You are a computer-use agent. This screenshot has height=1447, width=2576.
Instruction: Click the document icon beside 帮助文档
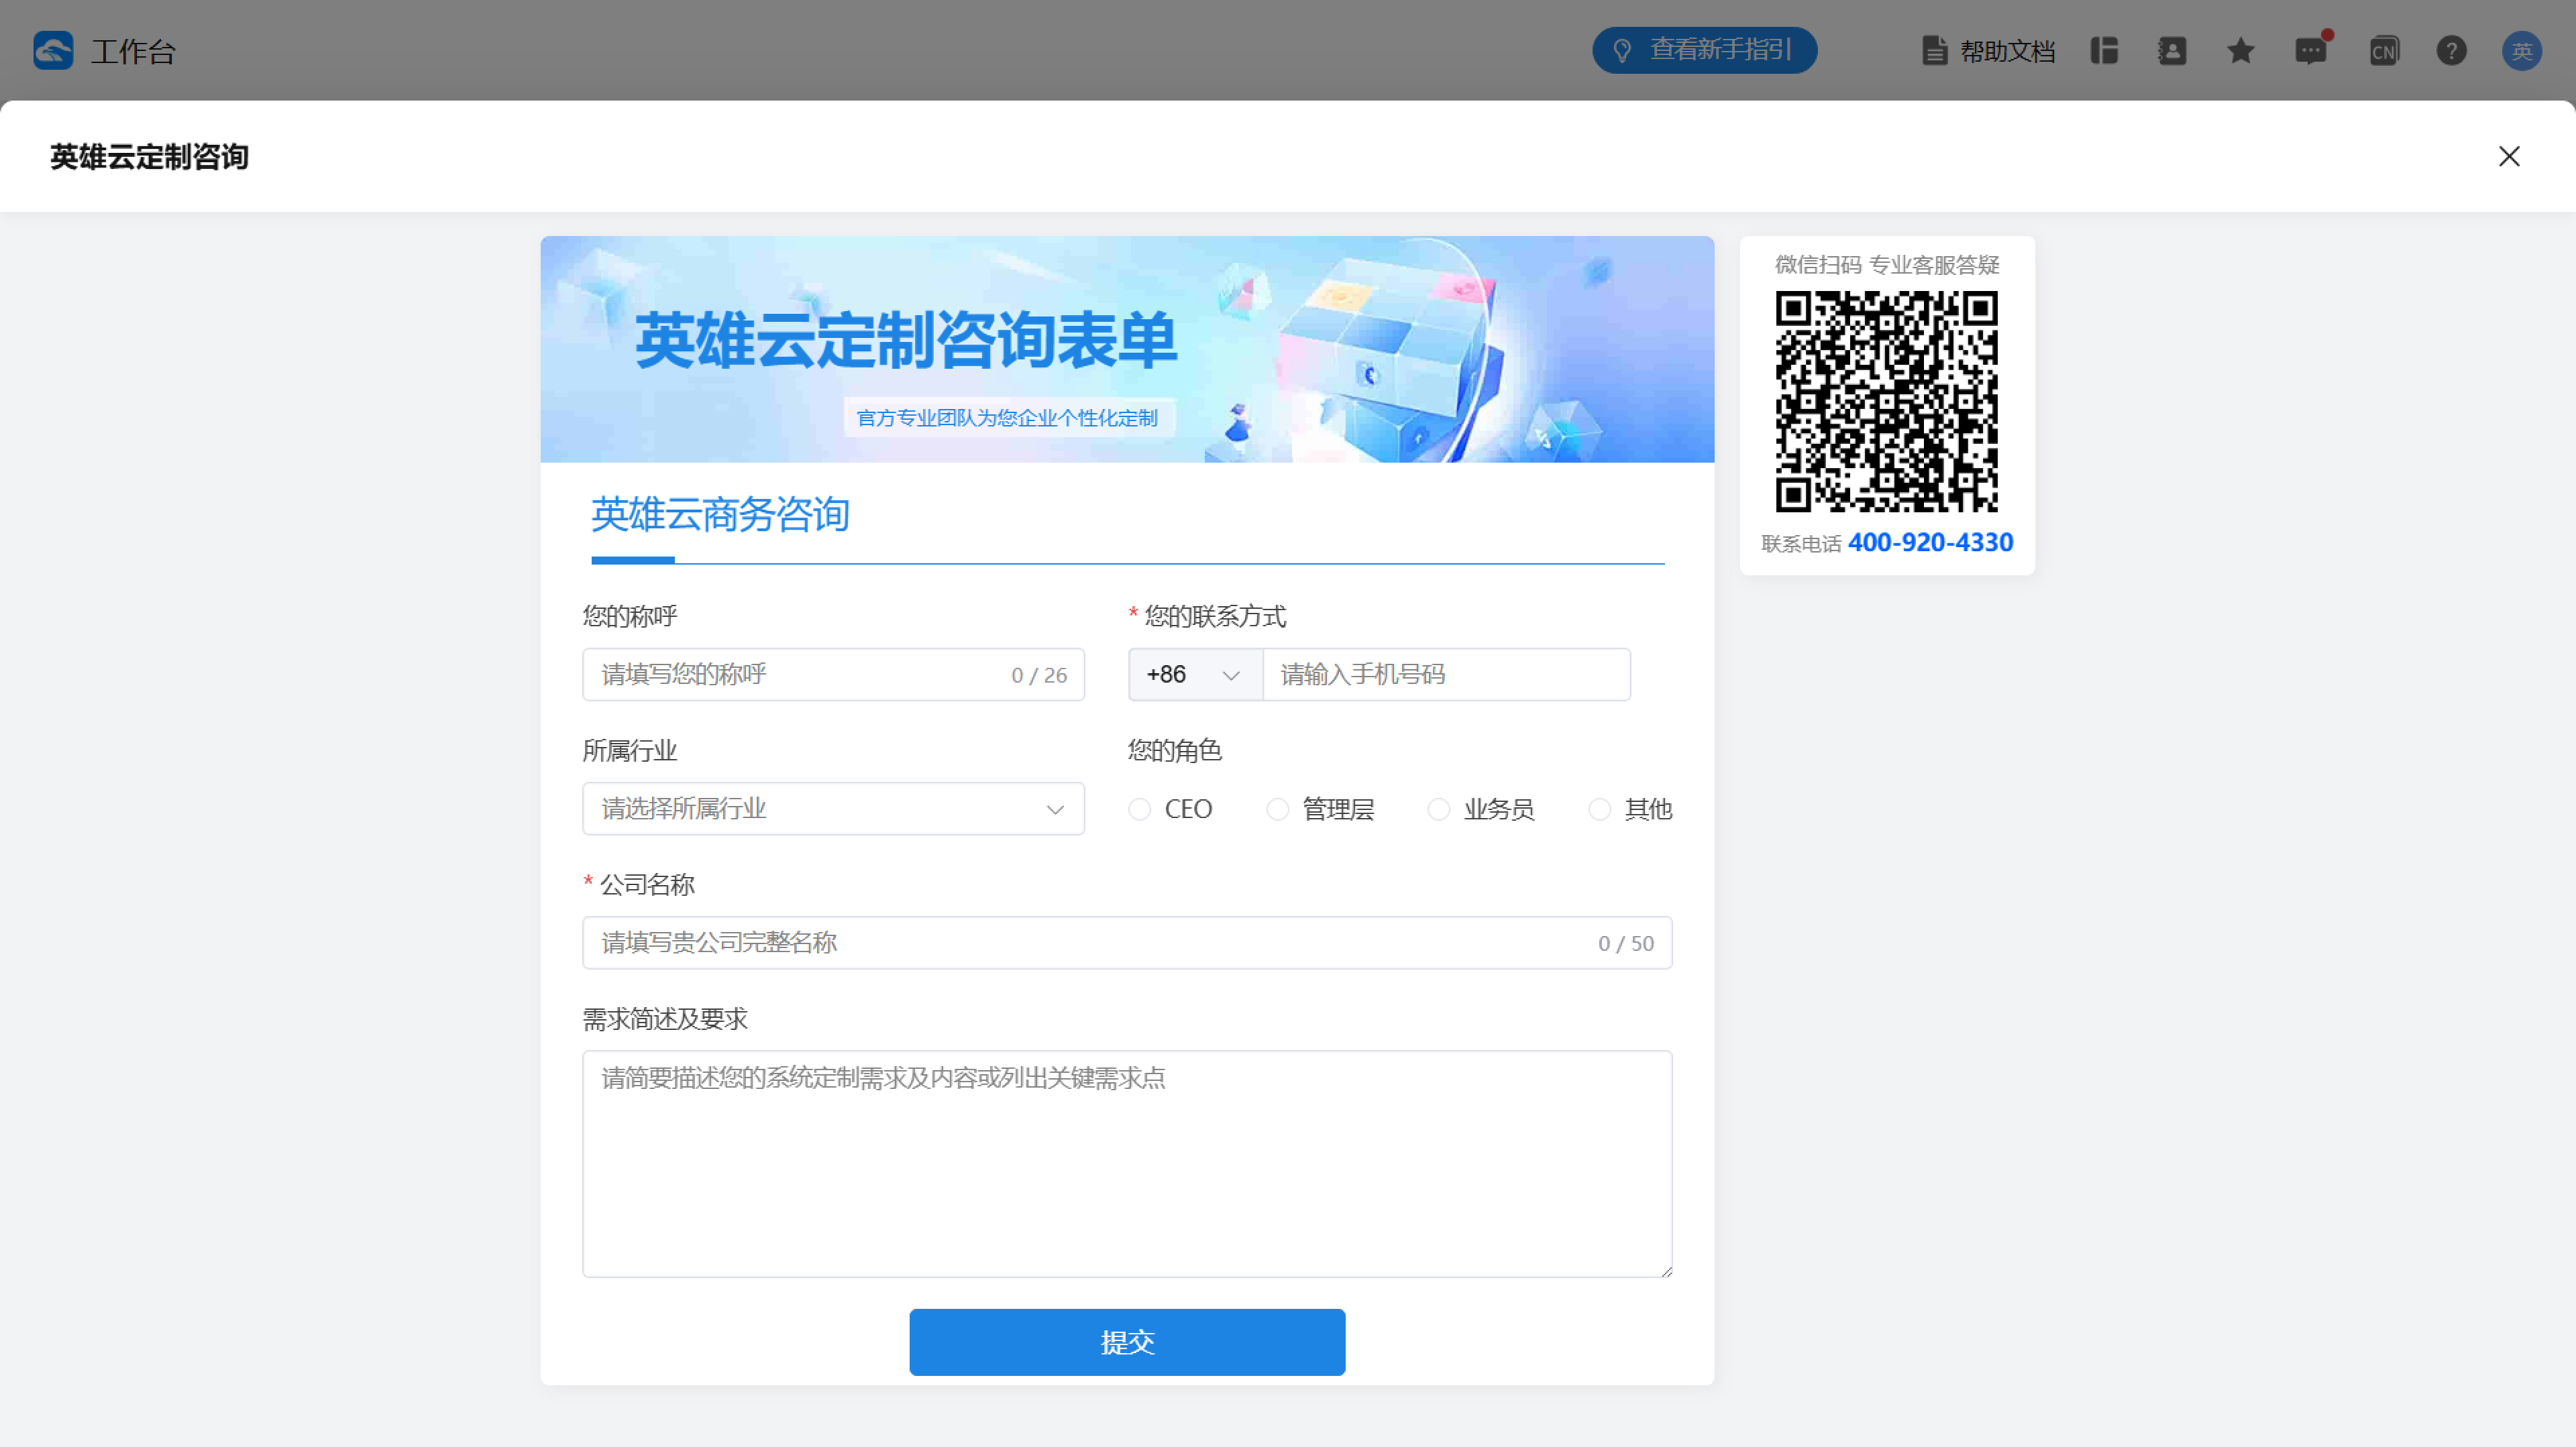coord(1934,50)
